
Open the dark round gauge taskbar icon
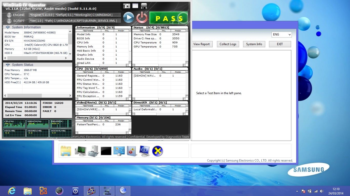coord(59,191)
